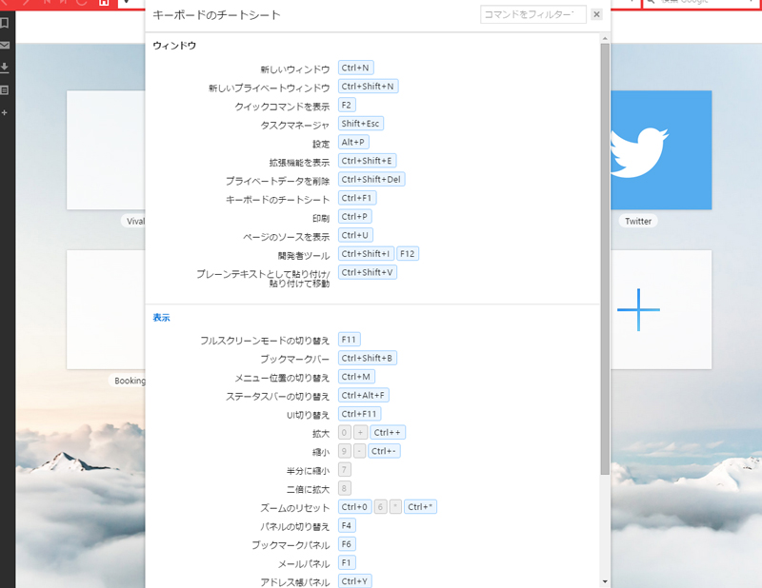This screenshot has width=762, height=588.
Task: Click the grey "8" key in the "二倍に拡大" row
Action: 345,488
